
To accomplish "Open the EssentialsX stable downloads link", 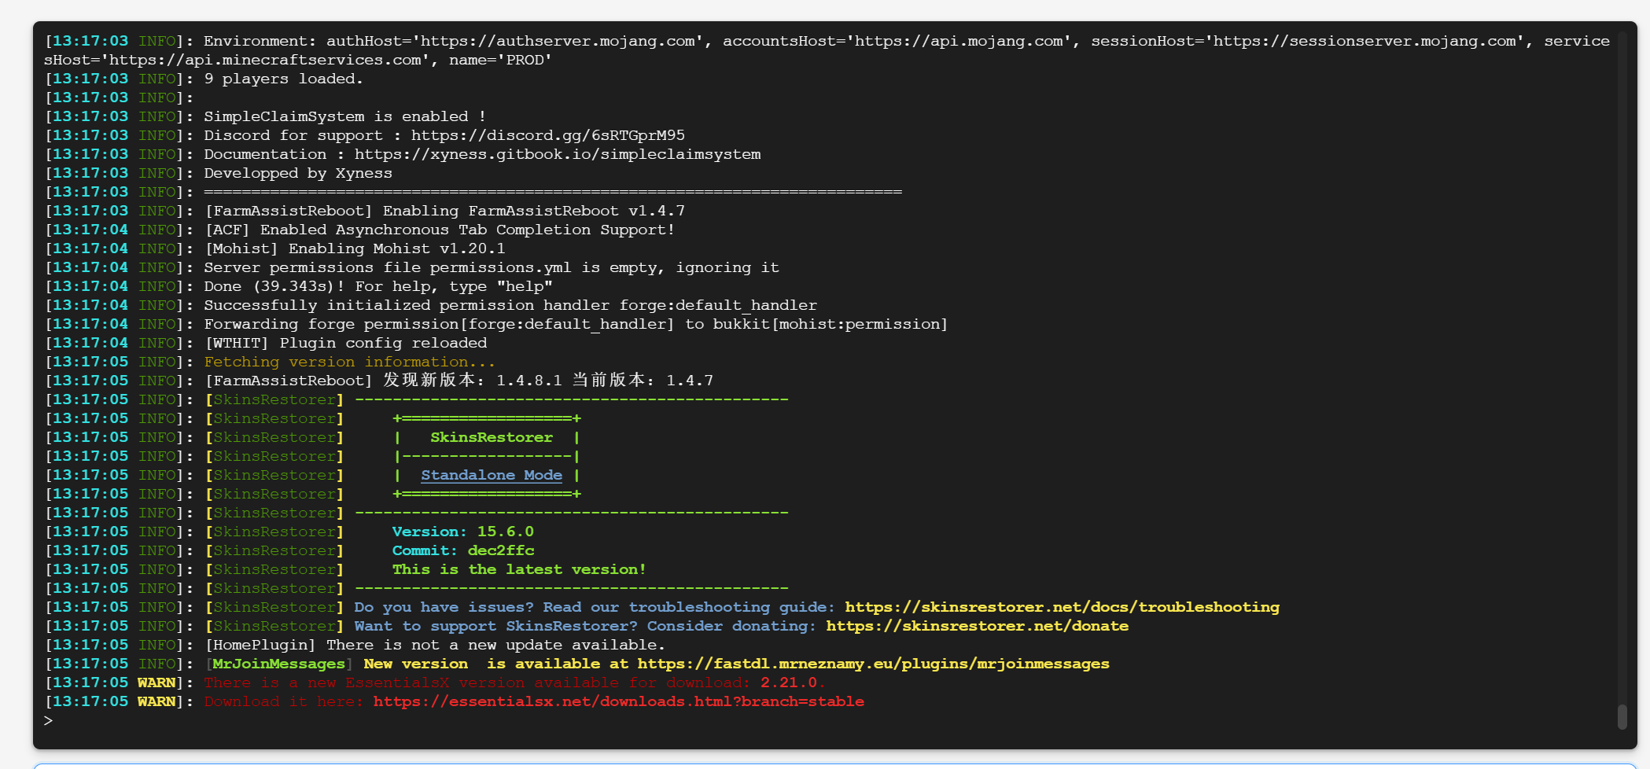I will click(x=618, y=701).
